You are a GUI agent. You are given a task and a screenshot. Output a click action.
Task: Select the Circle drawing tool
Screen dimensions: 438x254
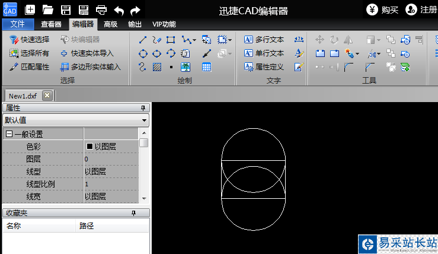[143, 53]
